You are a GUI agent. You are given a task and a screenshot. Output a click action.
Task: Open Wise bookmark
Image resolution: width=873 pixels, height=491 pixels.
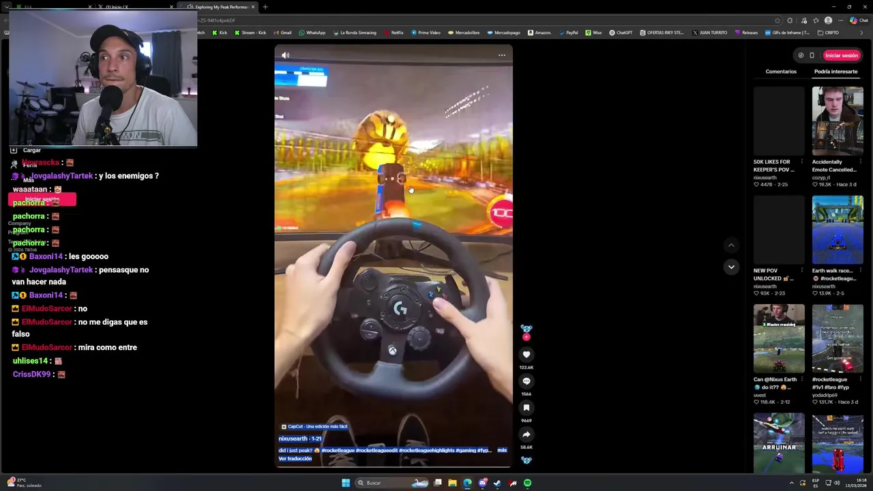point(593,33)
